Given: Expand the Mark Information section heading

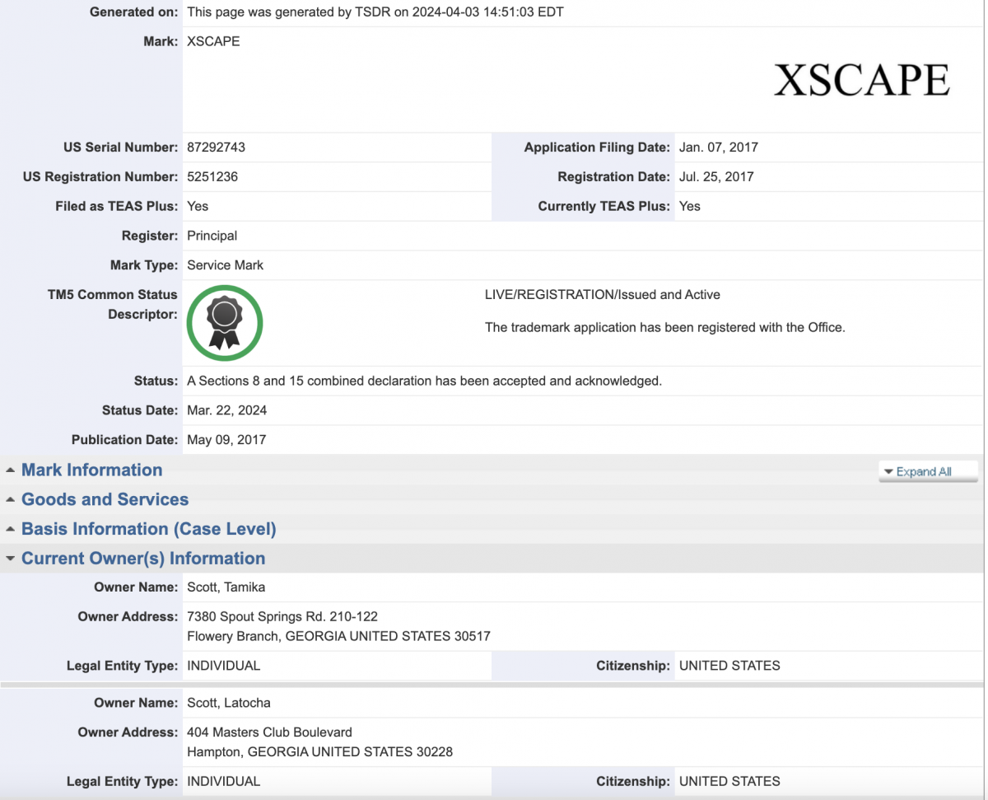Looking at the screenshot, I should [91, 470].
